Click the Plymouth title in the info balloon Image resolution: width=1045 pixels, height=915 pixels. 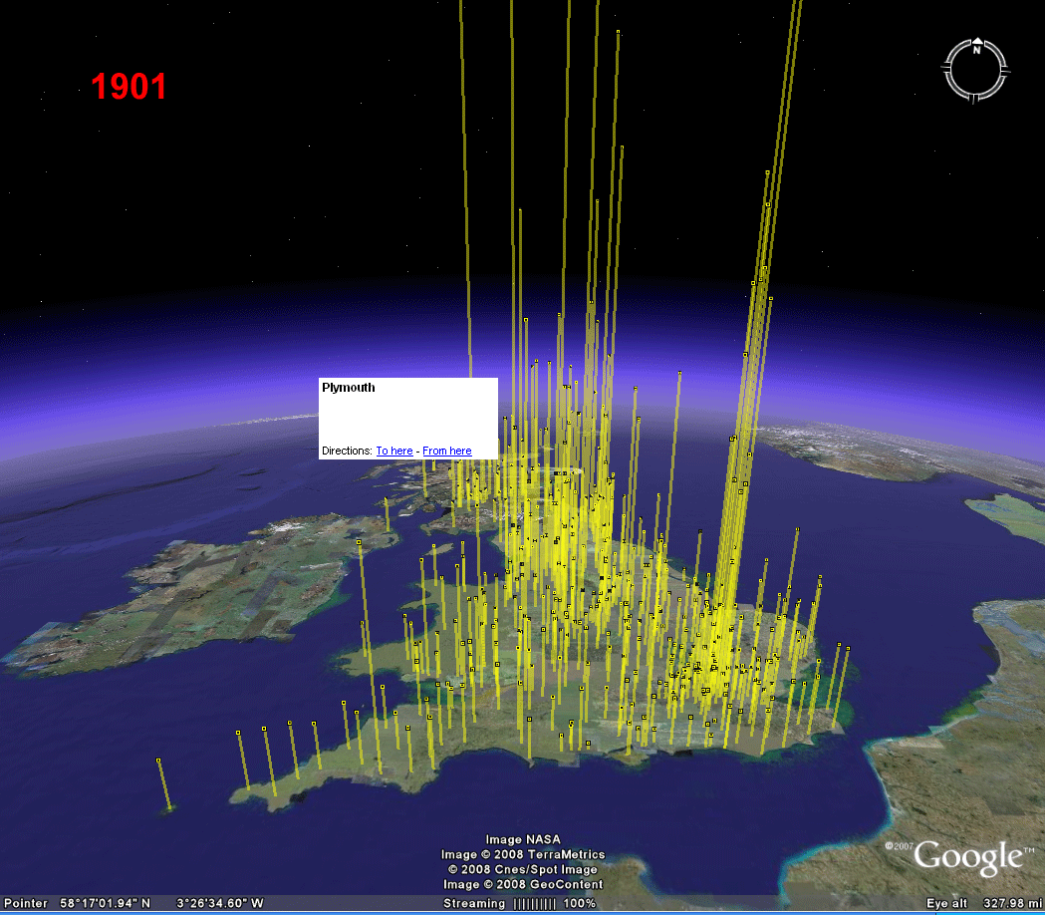(x=349, y=388)
